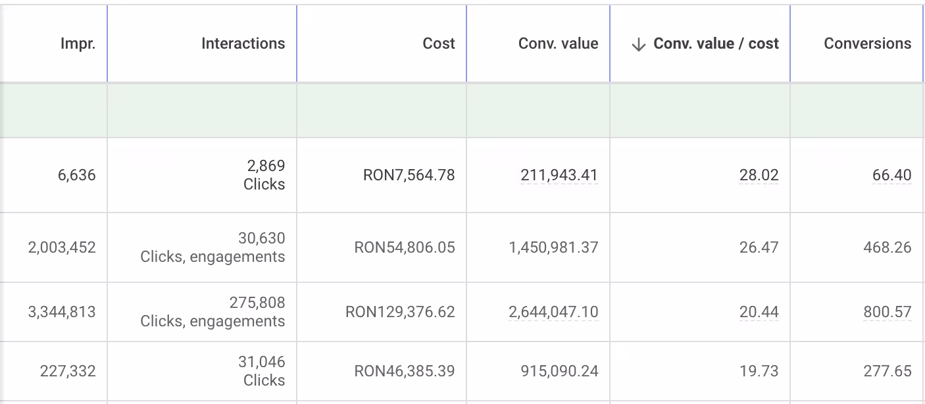Sort by Interactions column header
The image size is (925, 404).
tap(243, 44)
